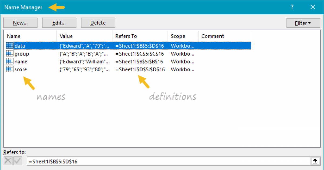The height and width of the screenshot is (170, 324).
Task: Click the range icon beside the data name
Action: [10, 46]
